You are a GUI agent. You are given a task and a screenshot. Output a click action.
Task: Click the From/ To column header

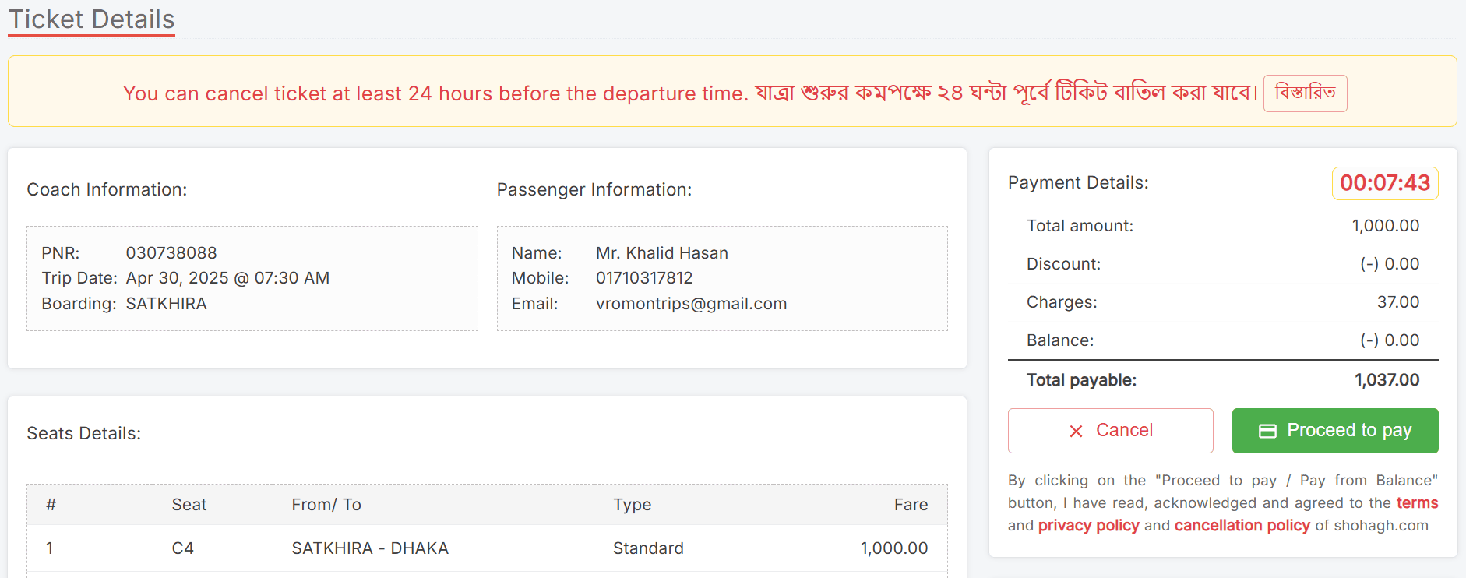326,505
